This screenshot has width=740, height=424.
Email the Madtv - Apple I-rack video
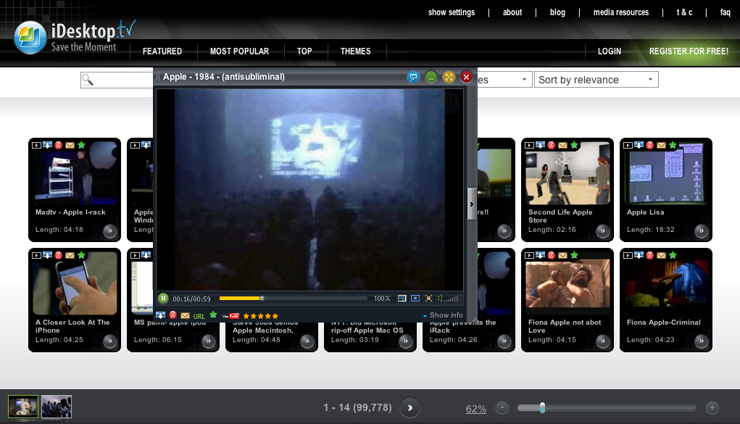[x=70, y=145]
